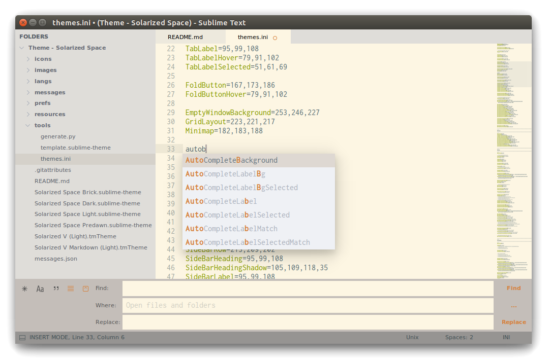Click the FoldButton=167,173,186 line
The height and width of the screenshot is (360, 549).
click(230, 86)
